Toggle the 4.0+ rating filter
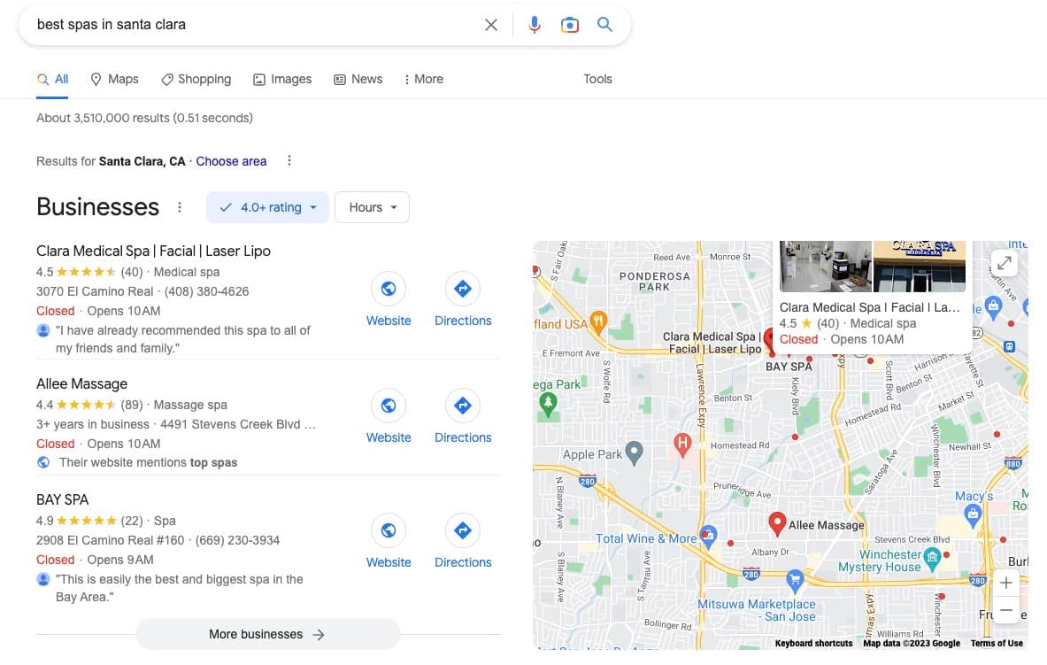Viewport: 1047px width, 665px height. coord(267,207)
